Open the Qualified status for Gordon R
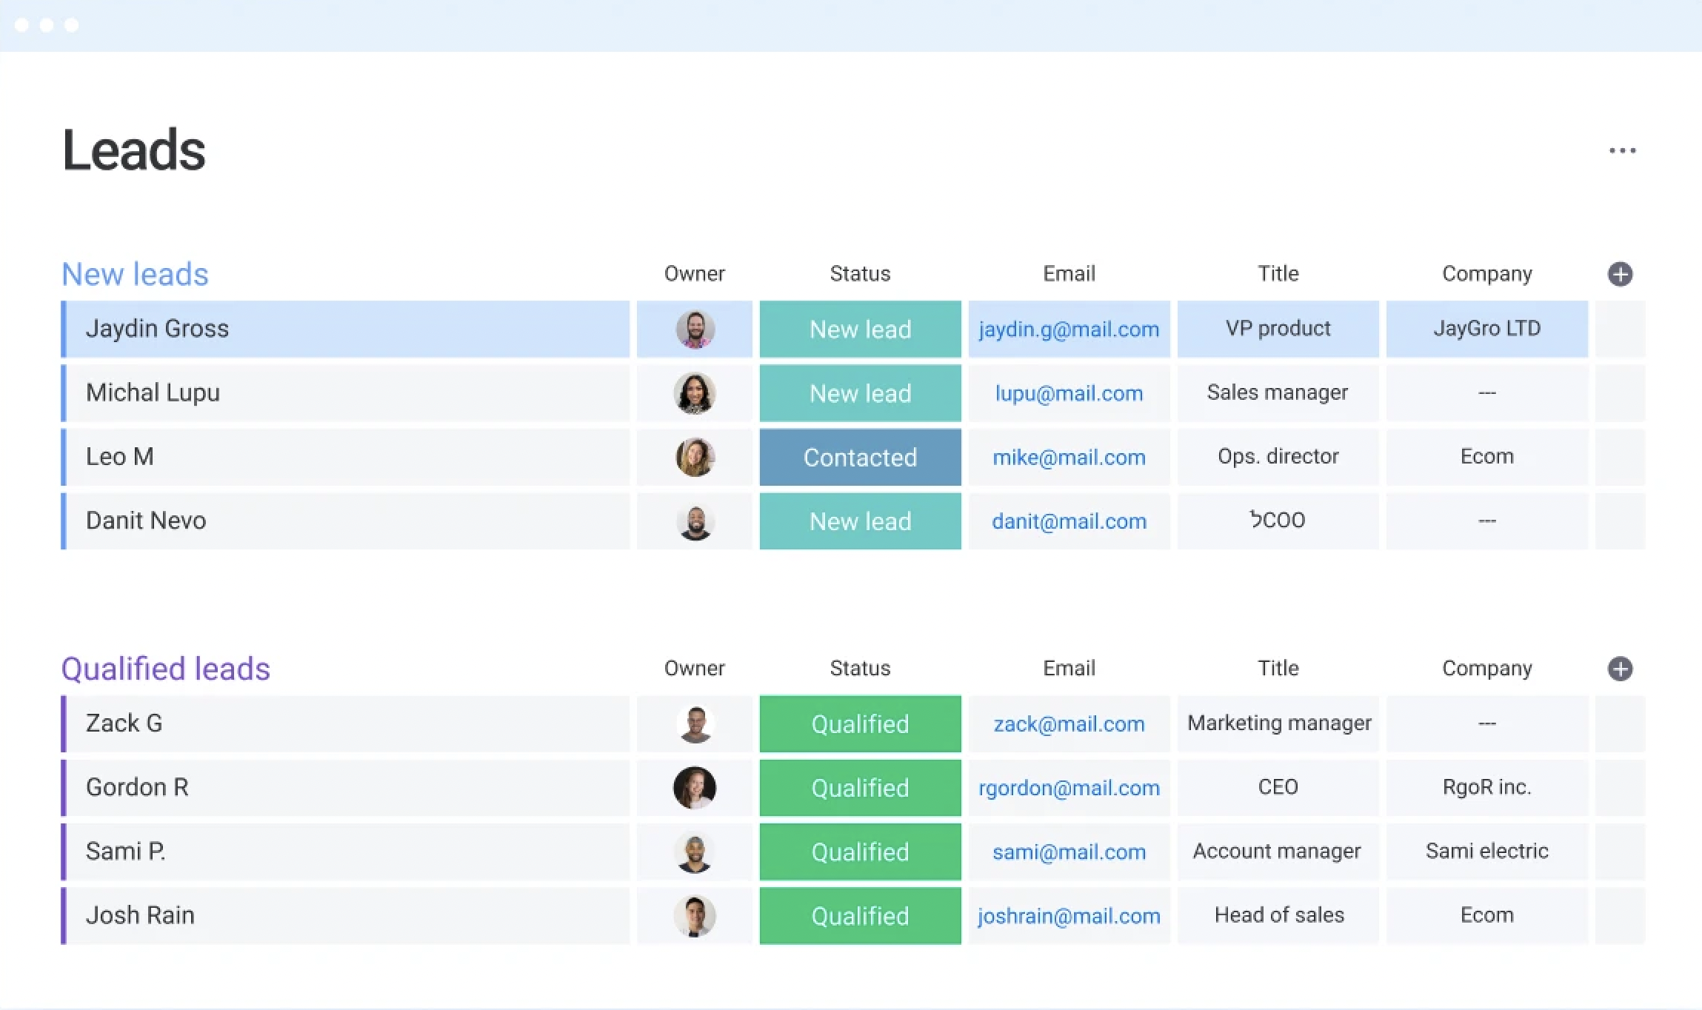 tap(860, 787)
